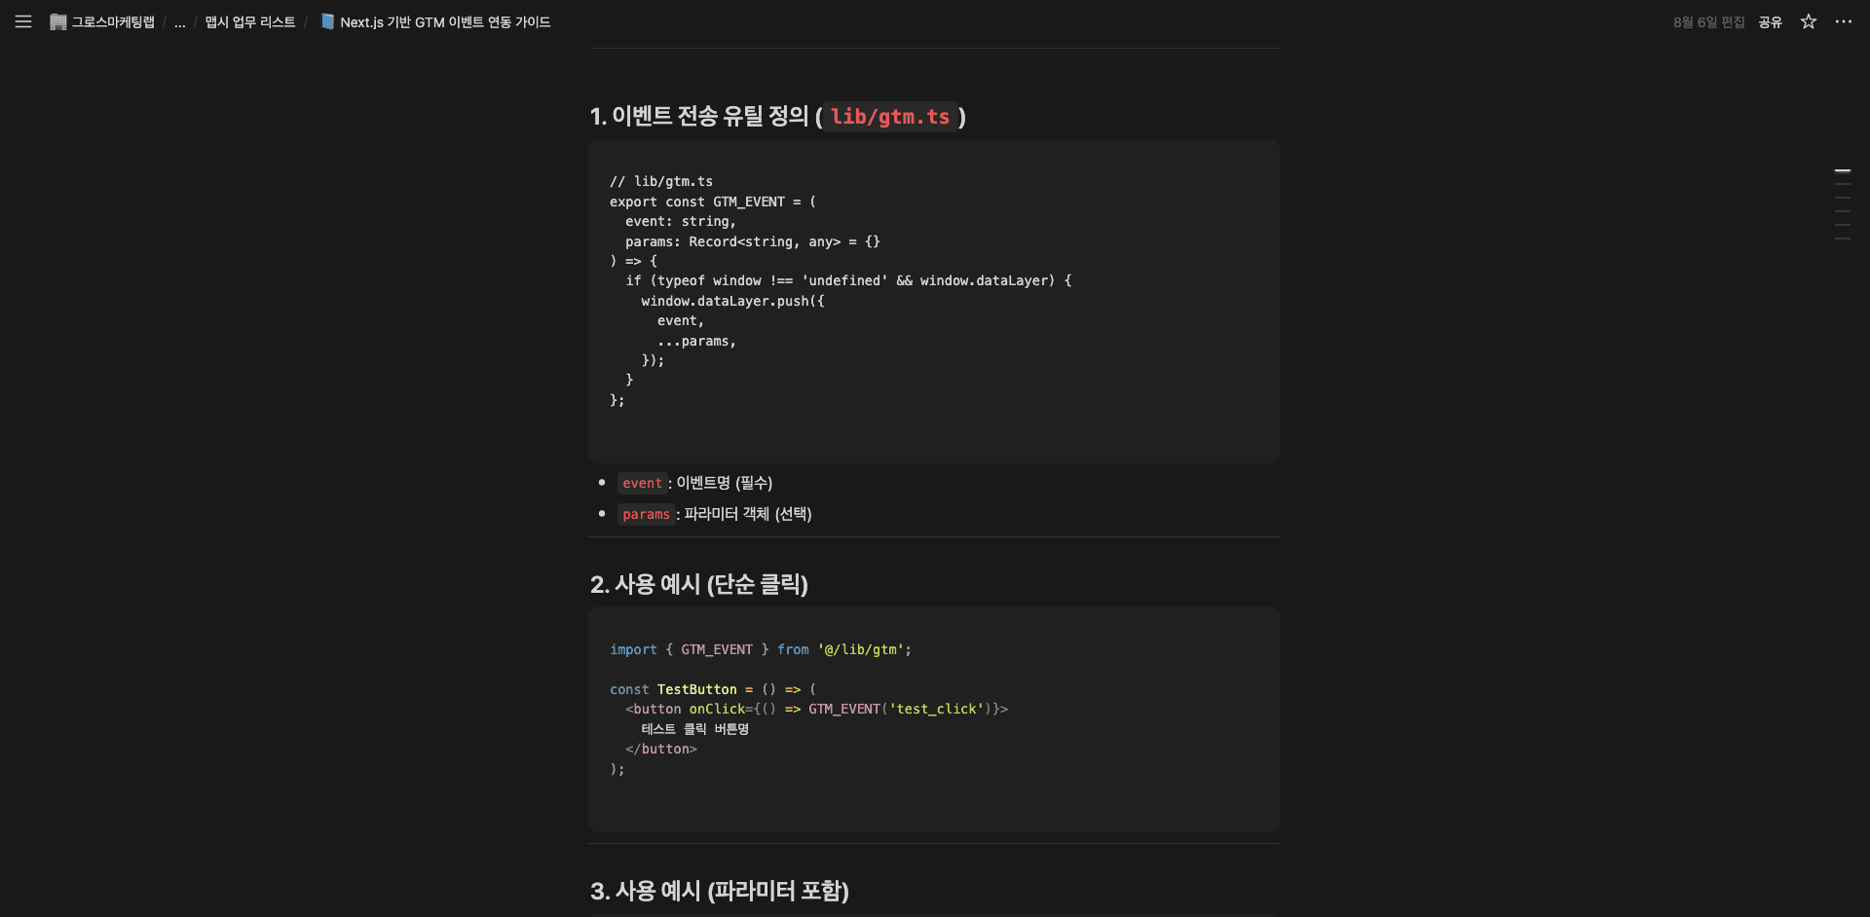This screenshot has height=917, width=1870.
Task: Expand the hidden breadcrumb ellipsis
Action: click(179, 22)
